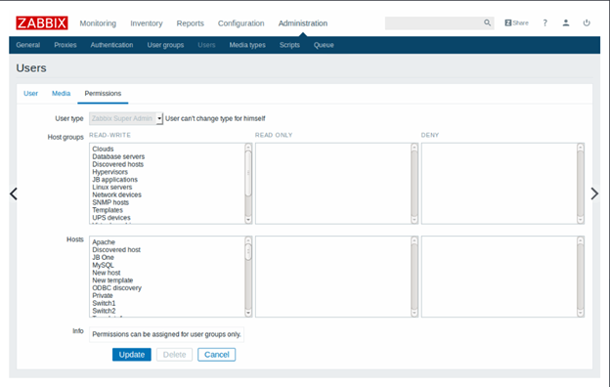Viewport: 610px width, 387px height.
Task: Open the user profile icon
Action: (566, 22)
